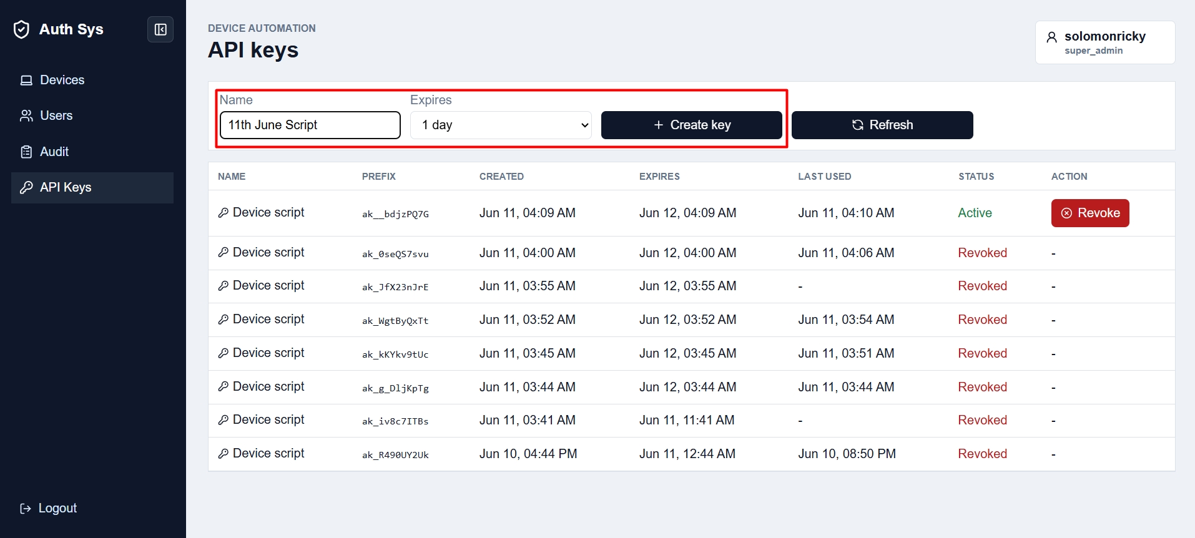This screenshot has width=1195, height=538.
Task: Click the API Keys key icon in sidebar
Action: (26, 187)
